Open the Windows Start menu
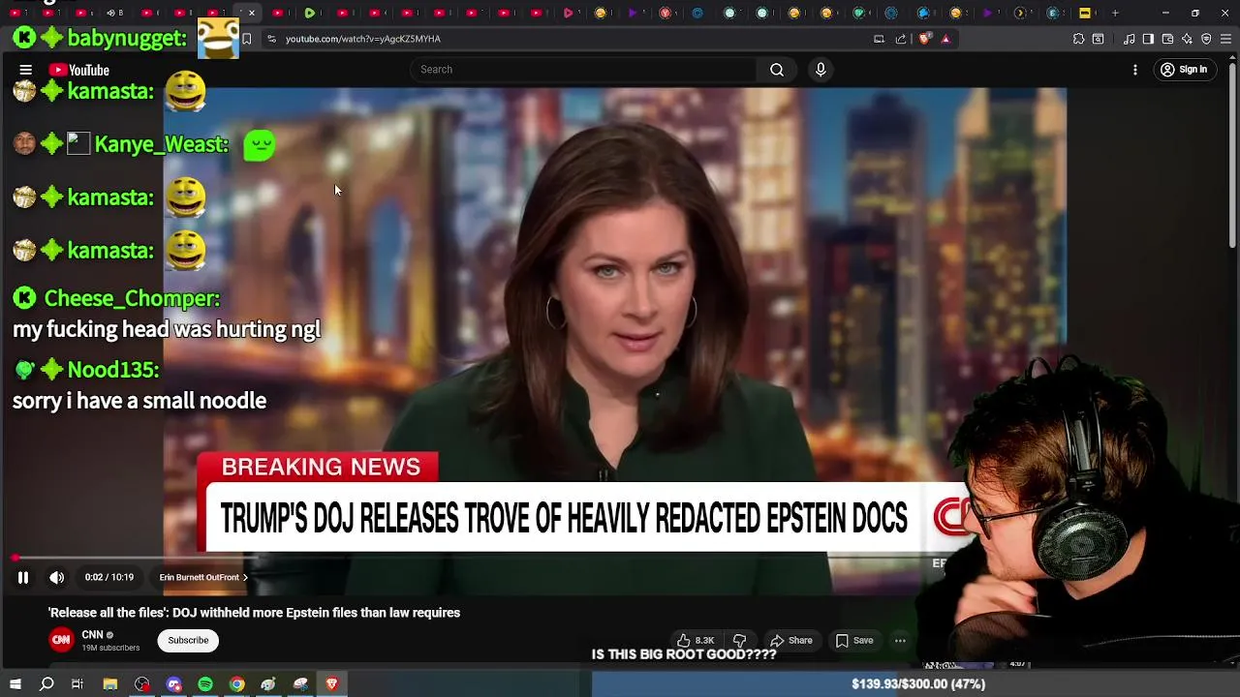This screenshot has height=697, width=1240. pyautogui.click(x=15, y=684)
